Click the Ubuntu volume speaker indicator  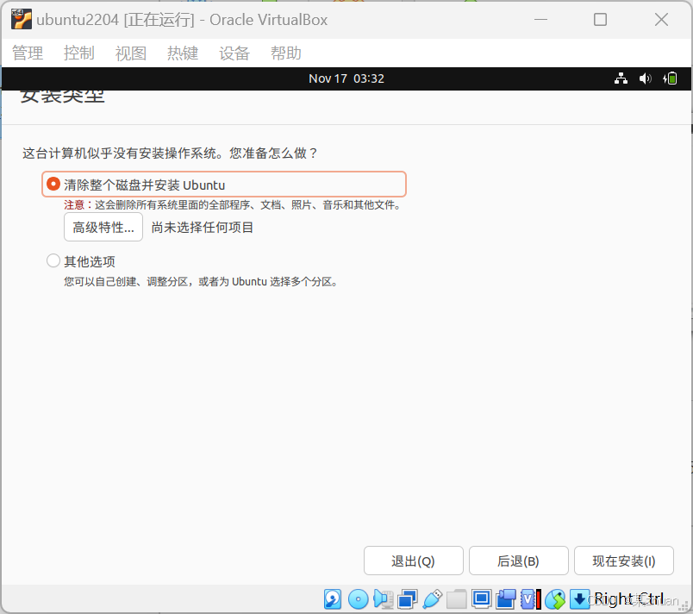tap(646, 78)
